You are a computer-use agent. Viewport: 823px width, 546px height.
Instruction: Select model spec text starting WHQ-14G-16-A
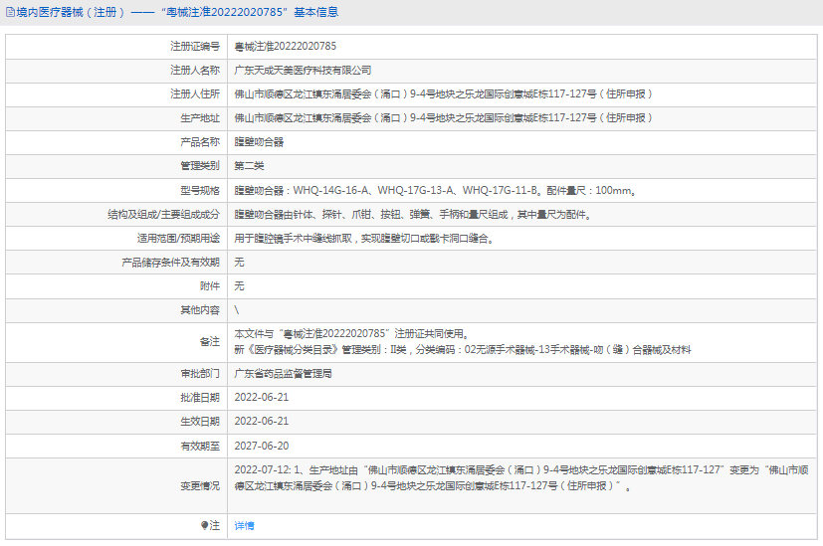(x=435, y=190)
